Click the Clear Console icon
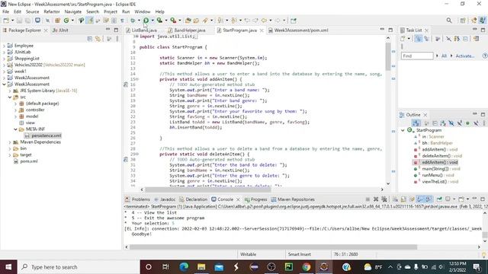 tap(395, 199)
